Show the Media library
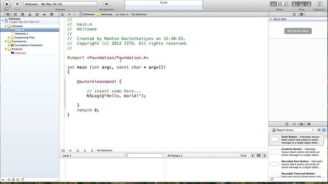 point(309,124)
